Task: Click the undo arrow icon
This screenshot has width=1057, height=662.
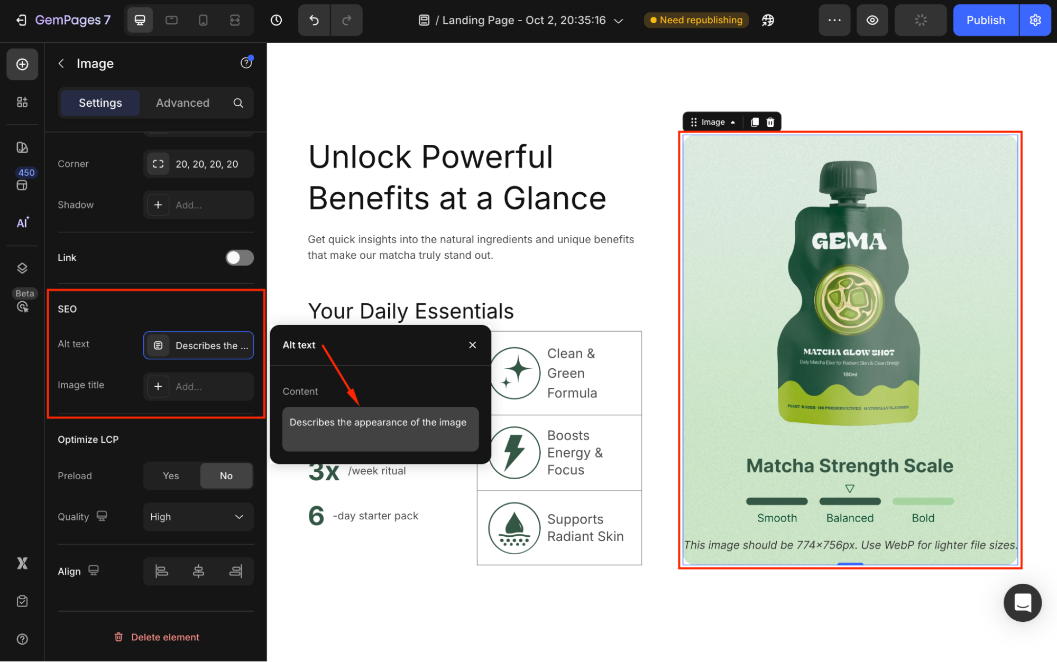Action: pyautogui.click(x=314, y=20)
